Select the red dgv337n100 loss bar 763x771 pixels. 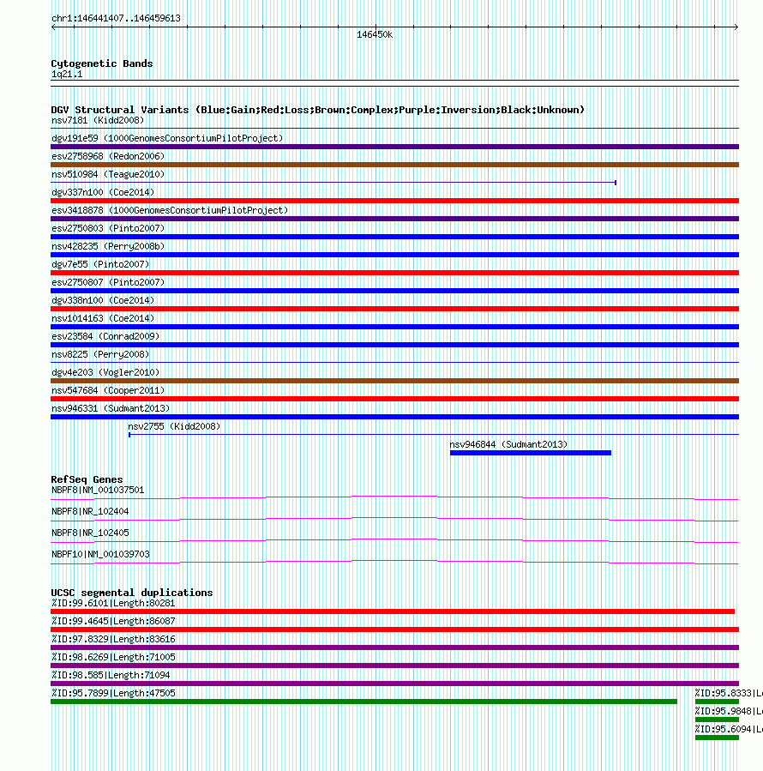tap(394, 201)
